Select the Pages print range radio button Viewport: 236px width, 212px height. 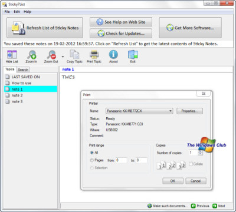point(91,160)
